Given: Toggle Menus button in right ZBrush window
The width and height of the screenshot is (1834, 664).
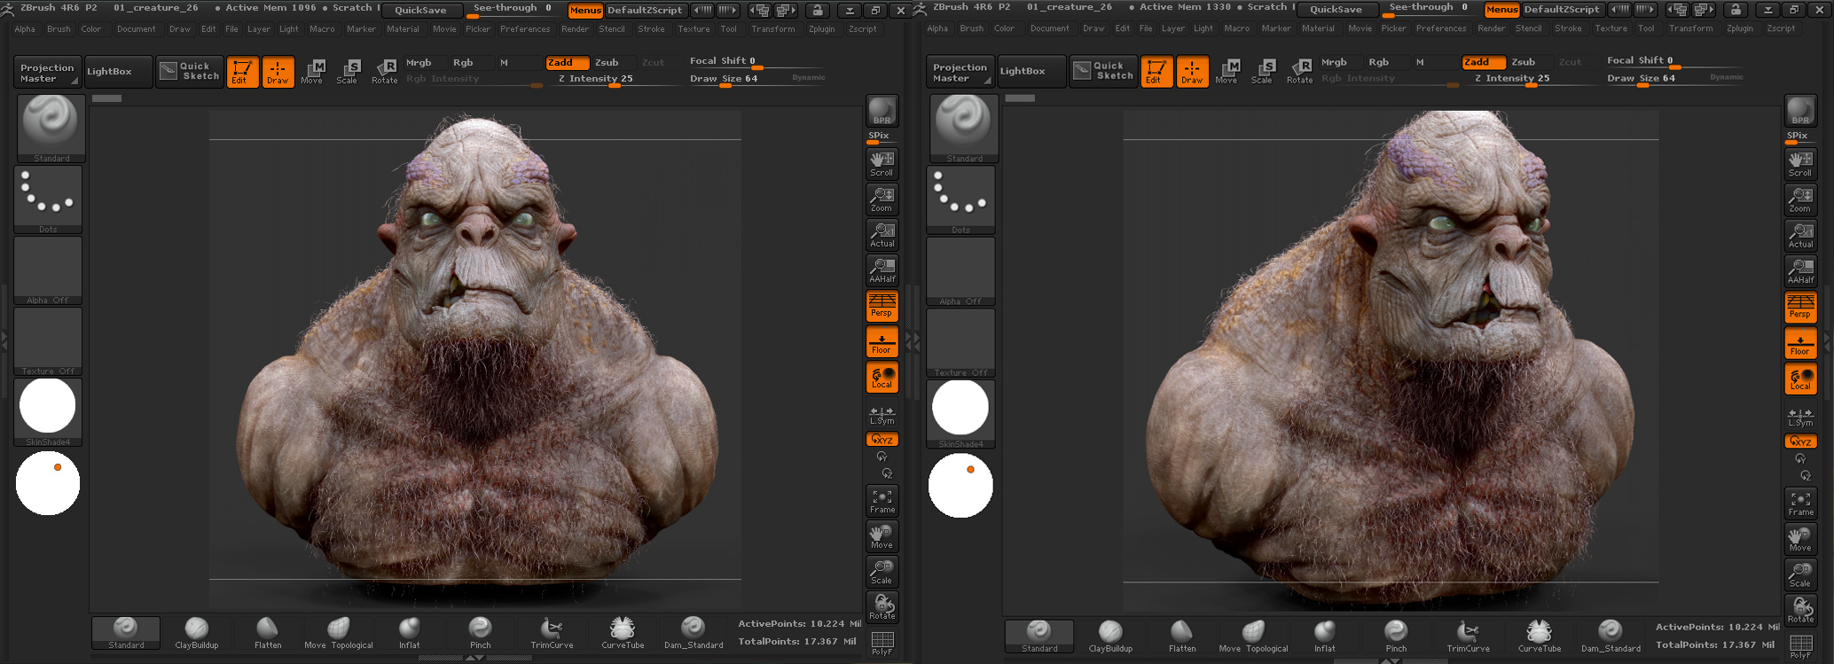Looking at the screenshot, I should coord(1501,10).
